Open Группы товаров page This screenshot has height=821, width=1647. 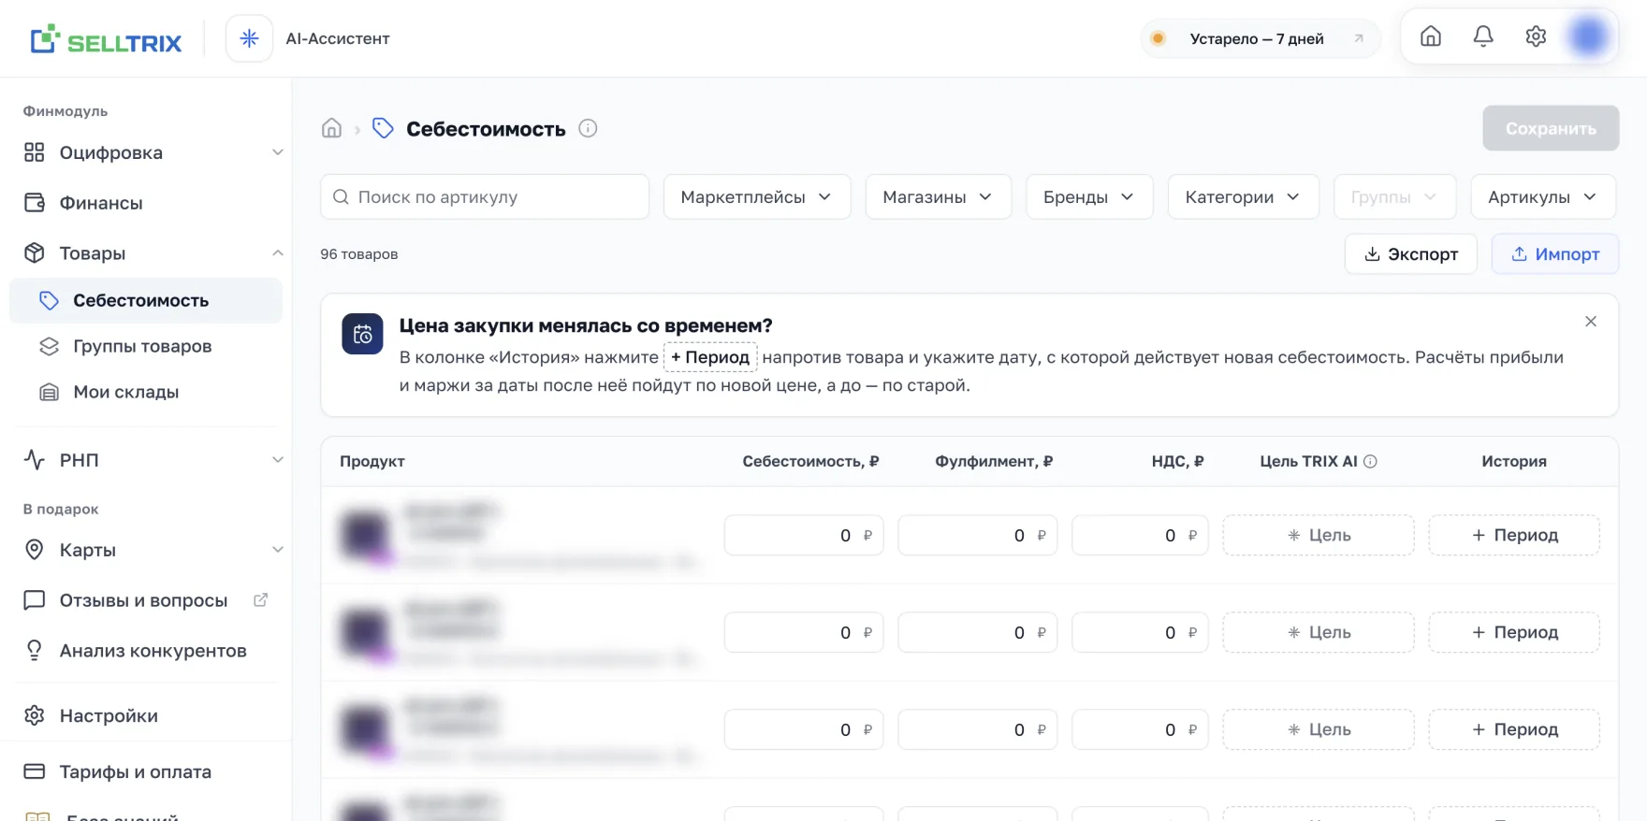click(x=146, y=346)
